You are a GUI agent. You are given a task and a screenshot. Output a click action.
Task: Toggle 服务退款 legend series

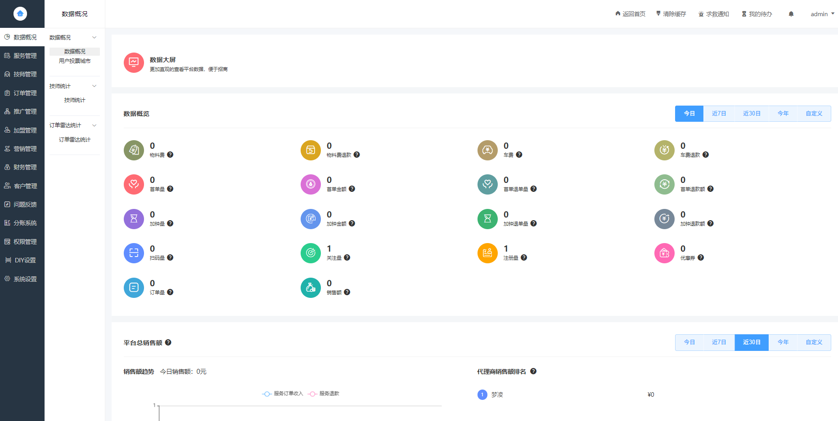324,394
